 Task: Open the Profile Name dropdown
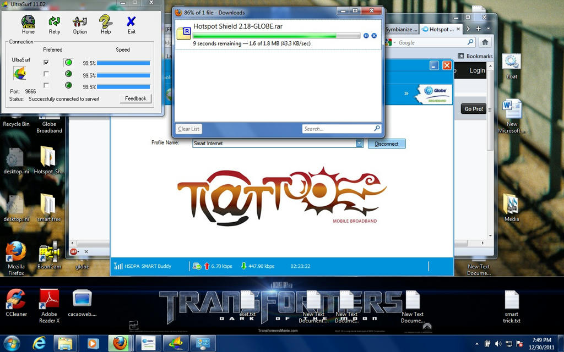[359, 144]
